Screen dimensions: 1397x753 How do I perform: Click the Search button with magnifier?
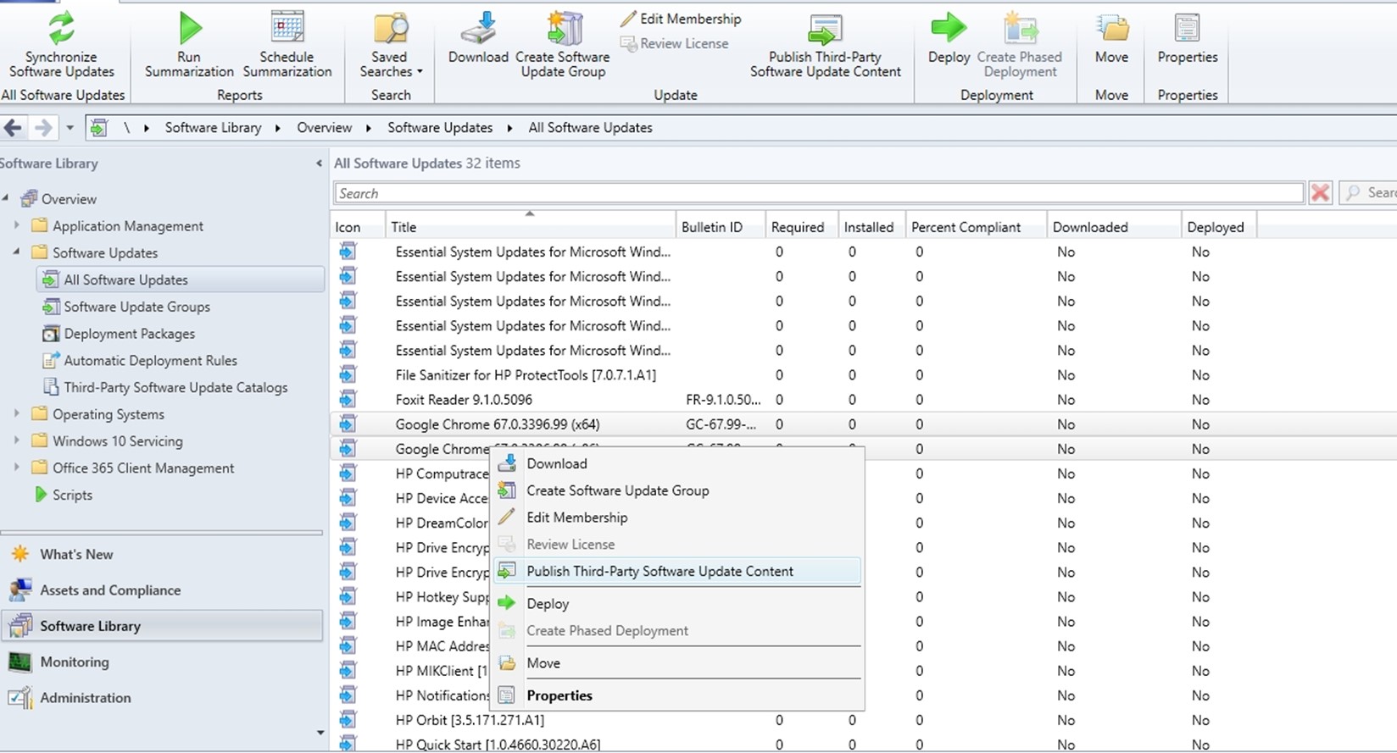(x=1367, y=193)
